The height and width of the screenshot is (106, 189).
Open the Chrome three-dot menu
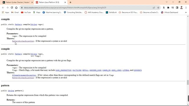(x=186, y=8)
